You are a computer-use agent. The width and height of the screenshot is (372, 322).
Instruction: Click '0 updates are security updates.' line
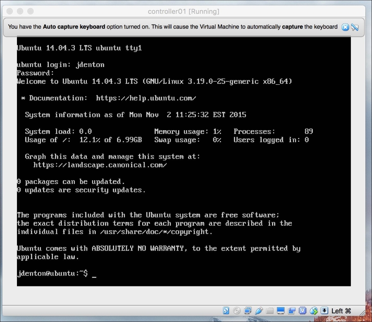(81, 190)
